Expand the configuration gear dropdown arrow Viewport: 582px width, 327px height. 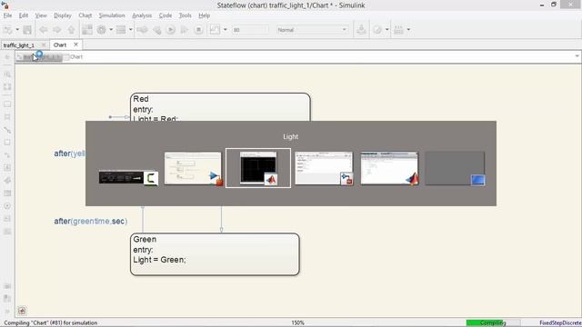111,30
